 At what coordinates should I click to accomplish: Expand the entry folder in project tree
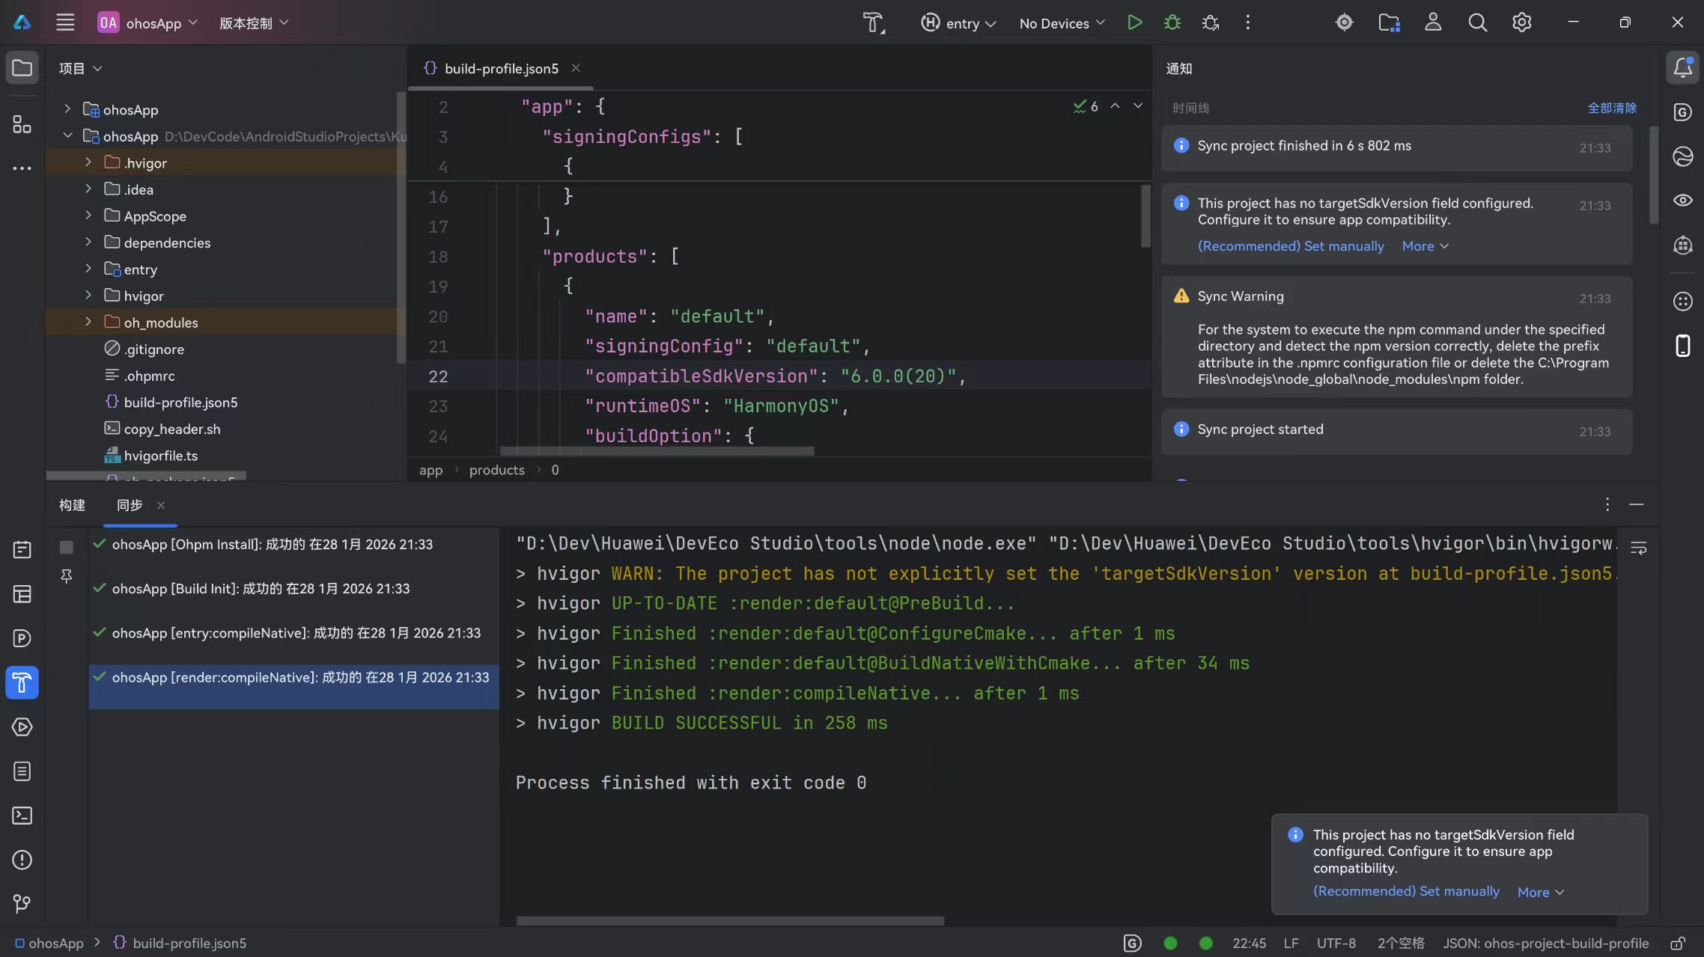click(x=88, y=269)
